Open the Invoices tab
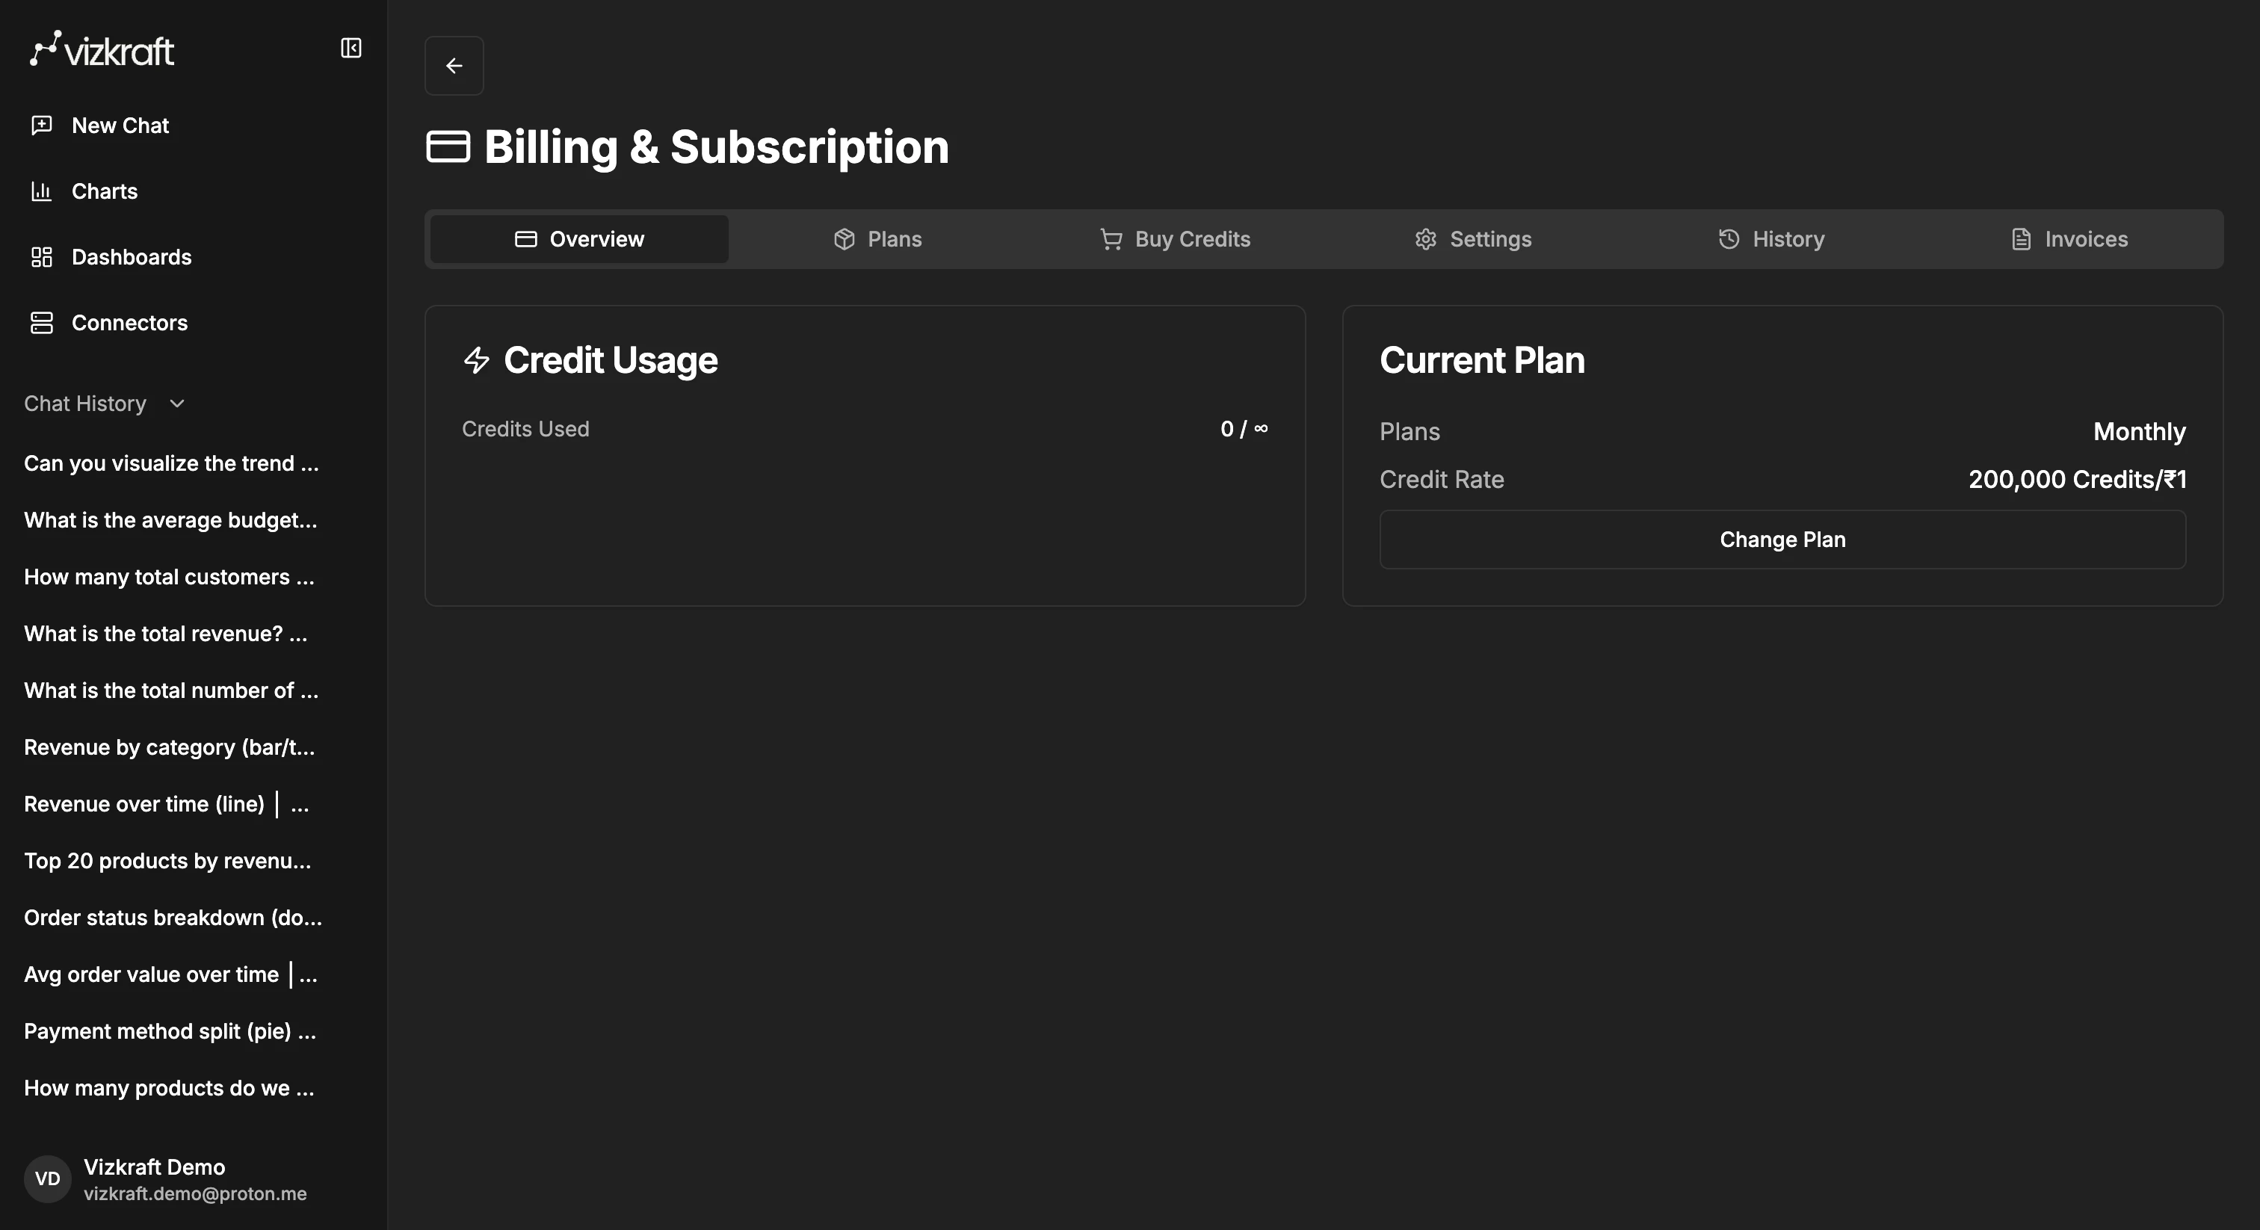This screenshot has width=2260, height=1230. pyautogui.click(x=2069, y=238)
